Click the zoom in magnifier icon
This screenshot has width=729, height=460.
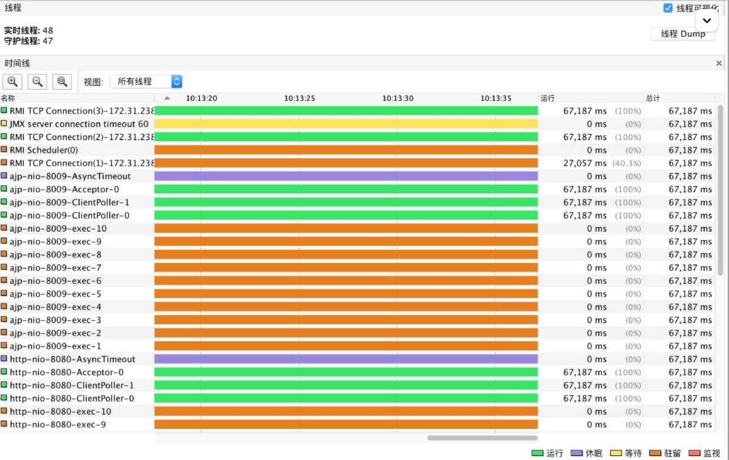pos(12,81)
